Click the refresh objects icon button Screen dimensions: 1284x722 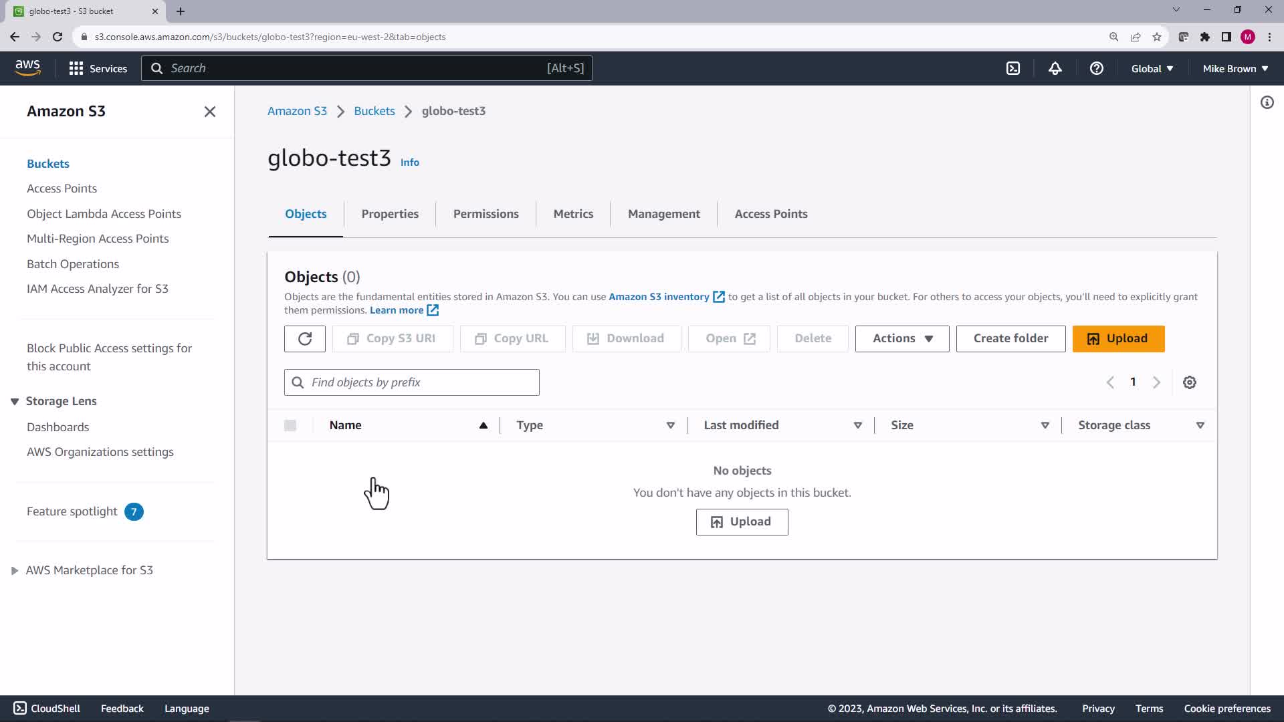click(x=305, y=339)
